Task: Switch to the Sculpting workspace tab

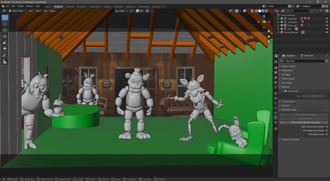Action: (x=70, y=7)
